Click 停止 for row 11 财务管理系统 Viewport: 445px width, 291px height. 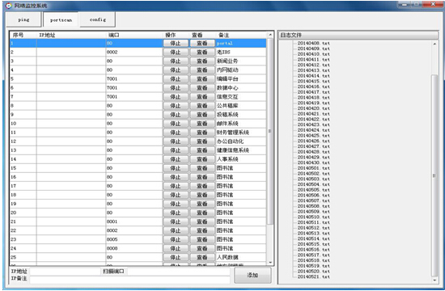tap(176, 133)
